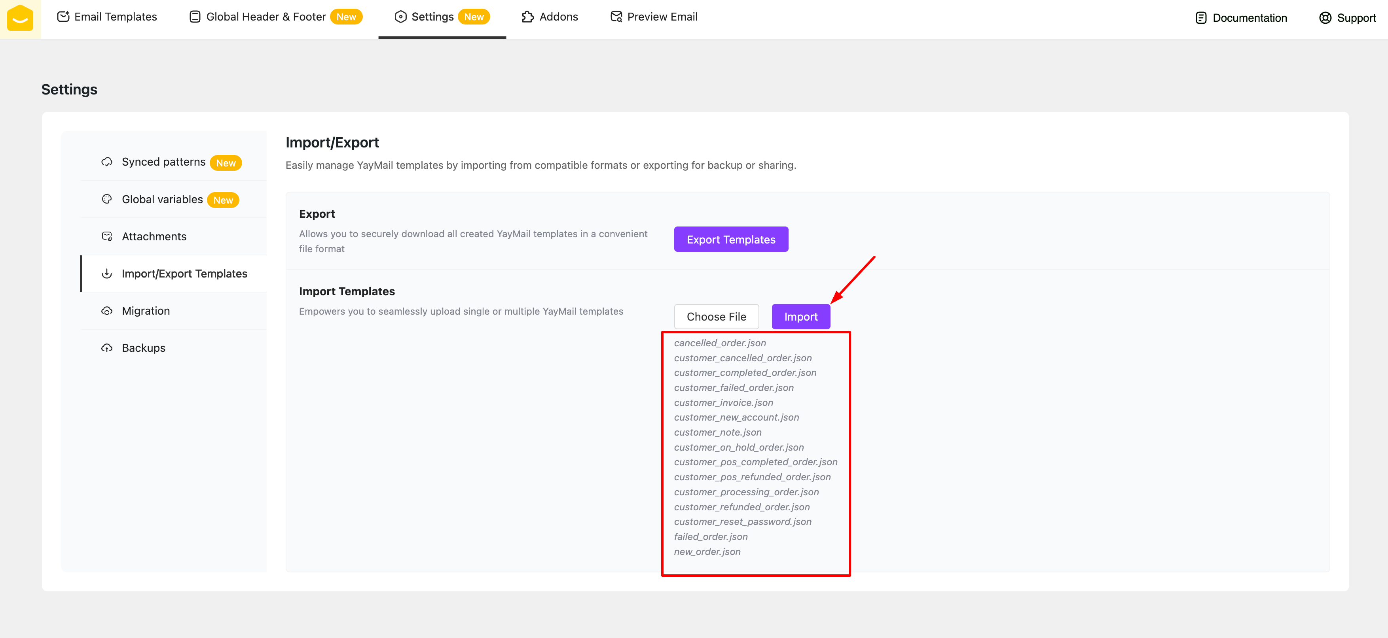Click the Synced patterns cloud icon

tap(107, 162)
